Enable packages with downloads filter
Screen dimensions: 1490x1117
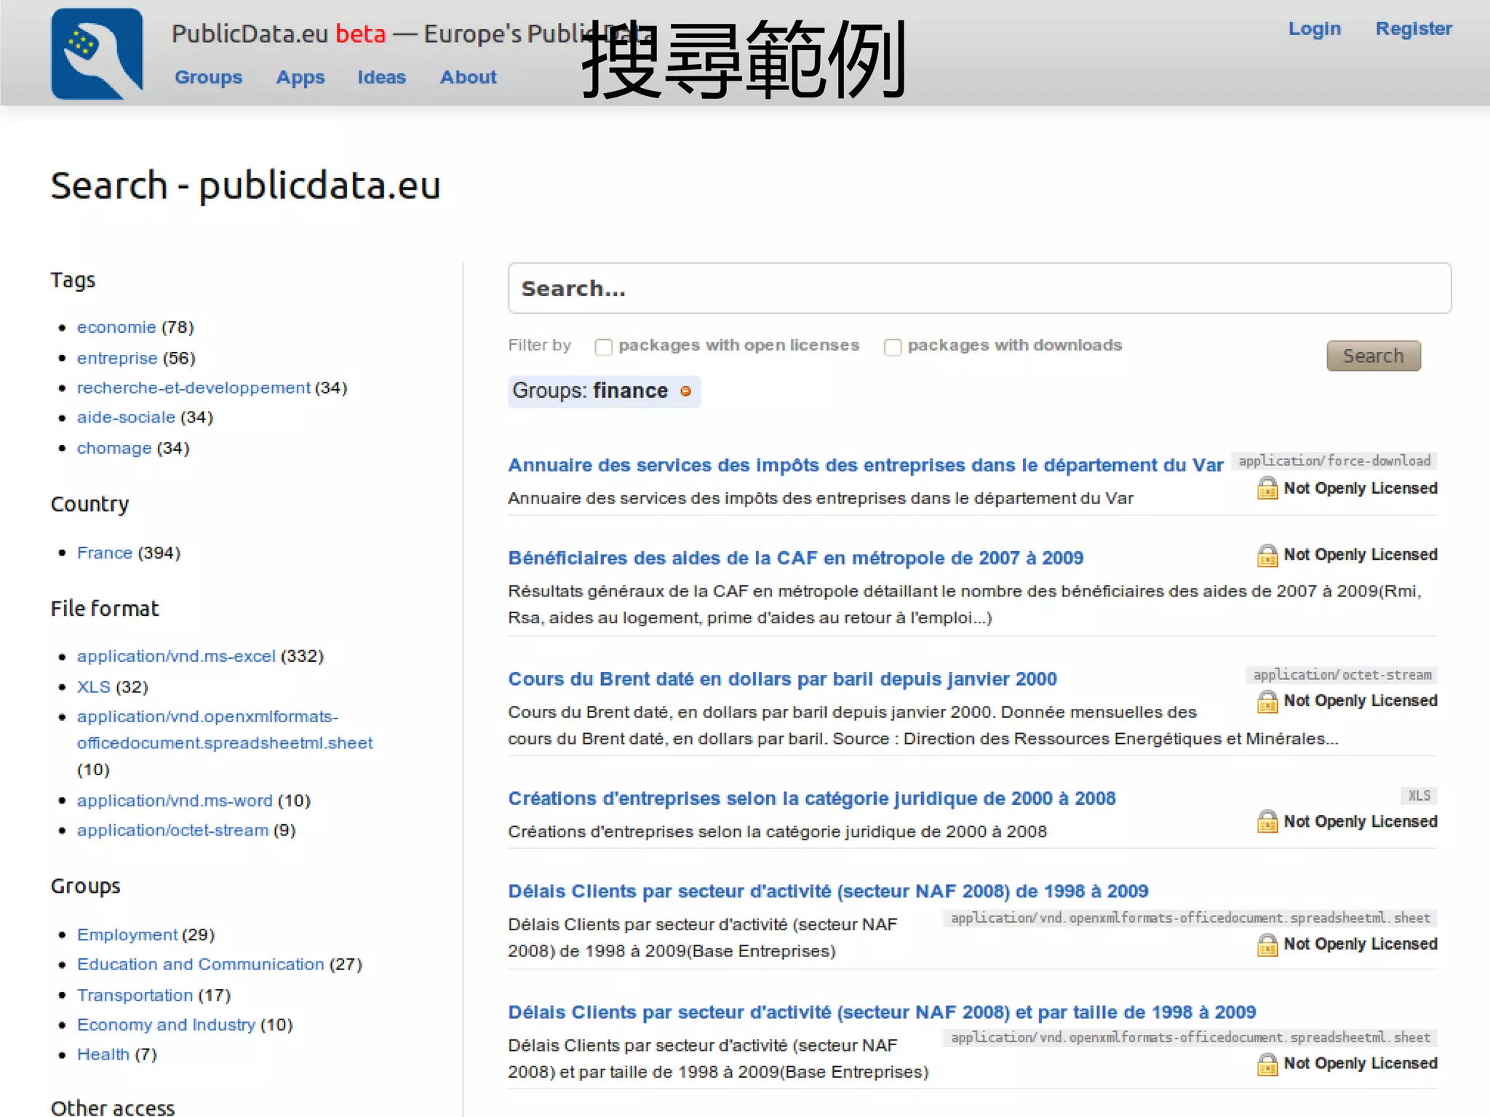[x=893, y=347]
